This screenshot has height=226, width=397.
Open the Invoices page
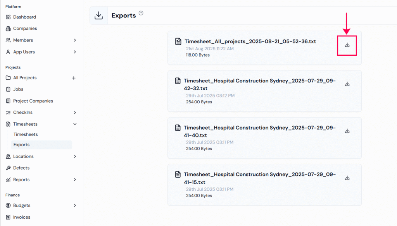coord(21,217)
